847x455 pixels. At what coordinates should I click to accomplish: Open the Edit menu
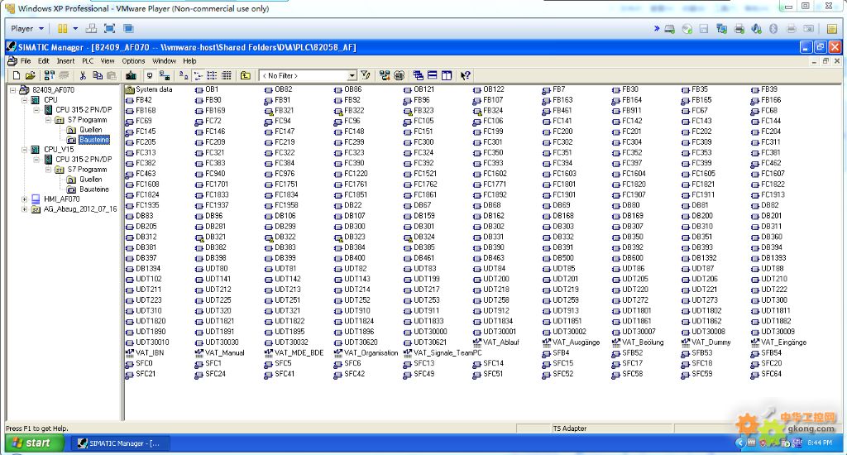point(44,61)
